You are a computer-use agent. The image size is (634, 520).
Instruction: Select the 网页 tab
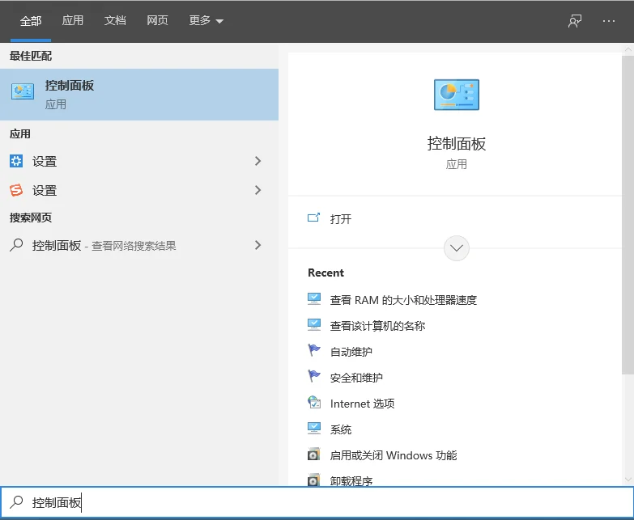[157, 21]
